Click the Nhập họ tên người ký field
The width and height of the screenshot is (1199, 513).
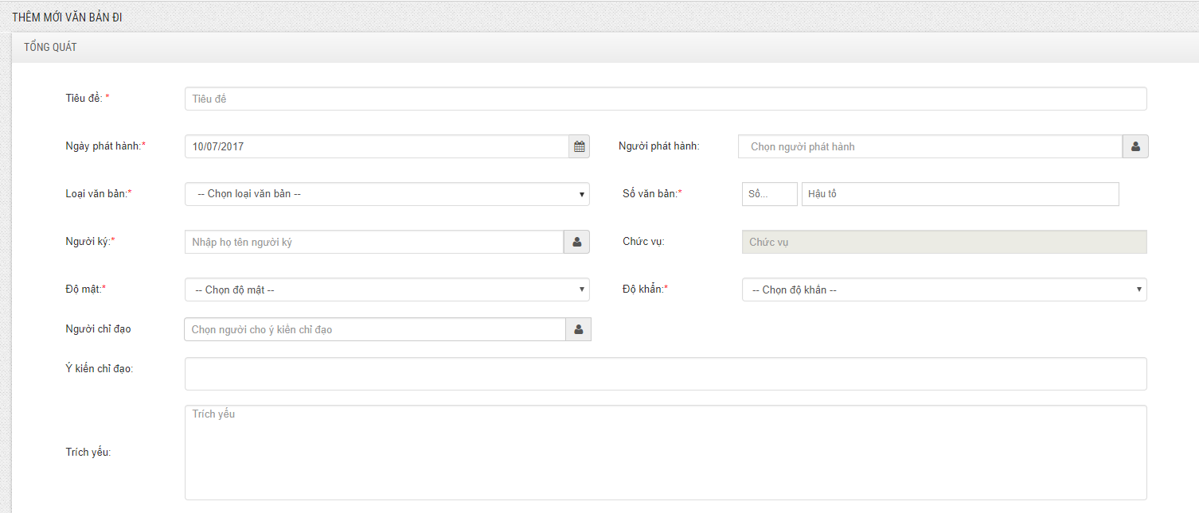373,242
